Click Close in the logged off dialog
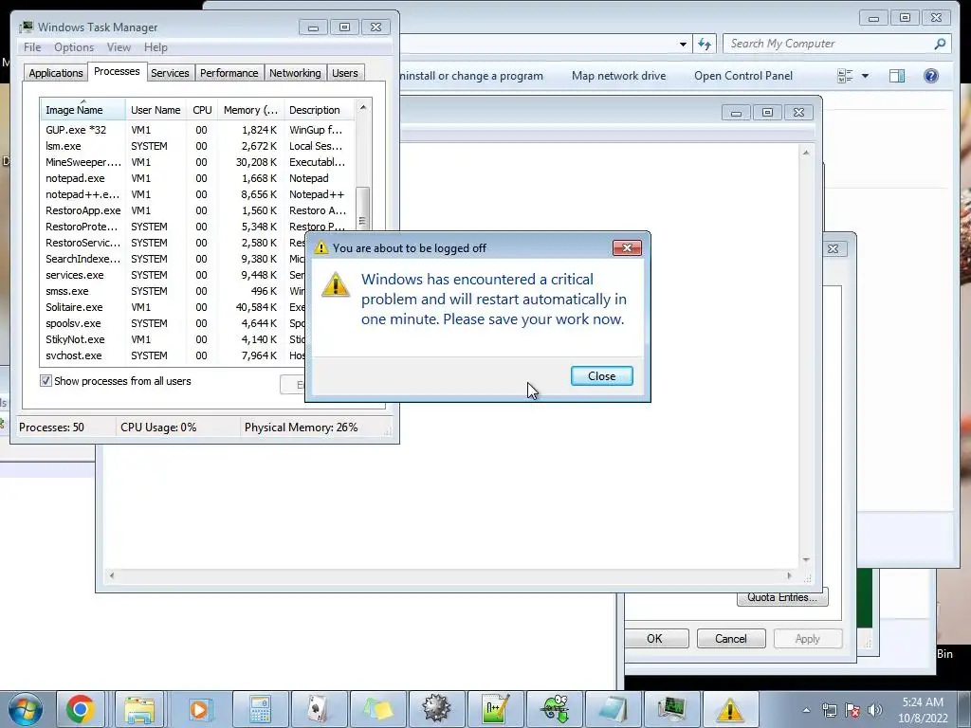 coord(601,375)
